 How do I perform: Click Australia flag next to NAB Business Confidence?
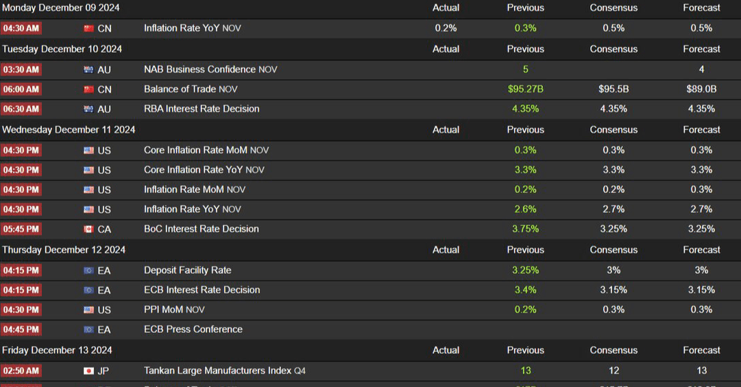(x=88, y=70)
